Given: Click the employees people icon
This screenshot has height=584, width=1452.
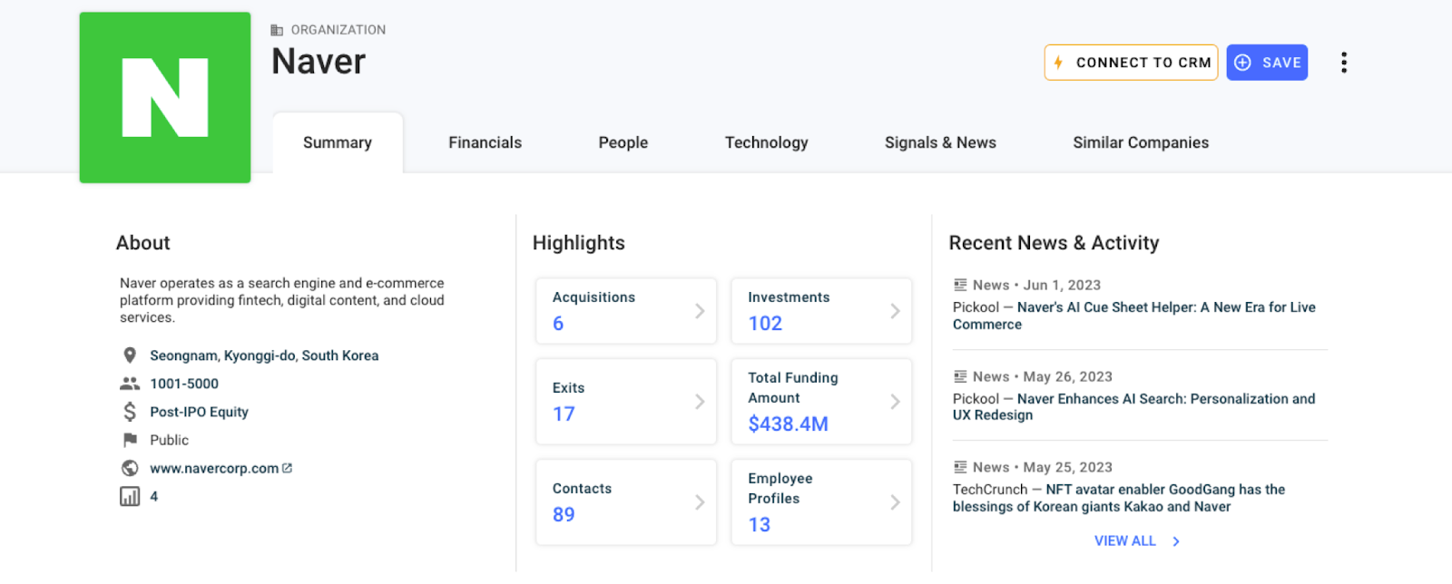Looking at the screenshot, I should click(130, 384).
